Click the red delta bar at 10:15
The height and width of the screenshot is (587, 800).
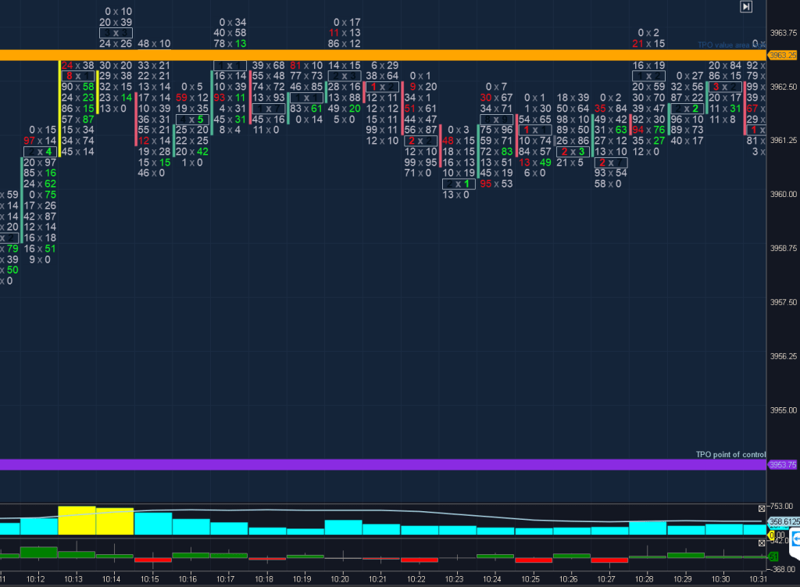pos(152,560)
